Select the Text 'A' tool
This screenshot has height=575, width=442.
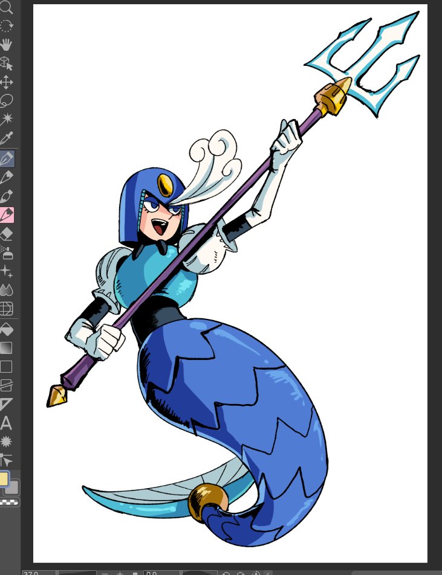[6, 423]
